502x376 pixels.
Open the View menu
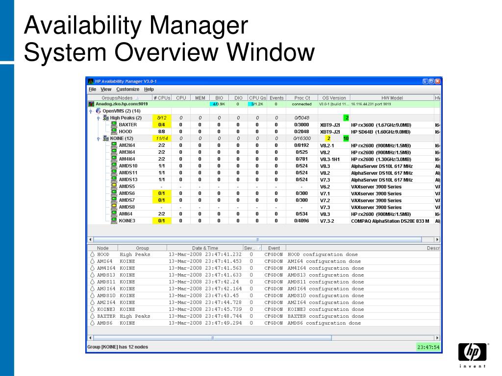tap(106, 90)
